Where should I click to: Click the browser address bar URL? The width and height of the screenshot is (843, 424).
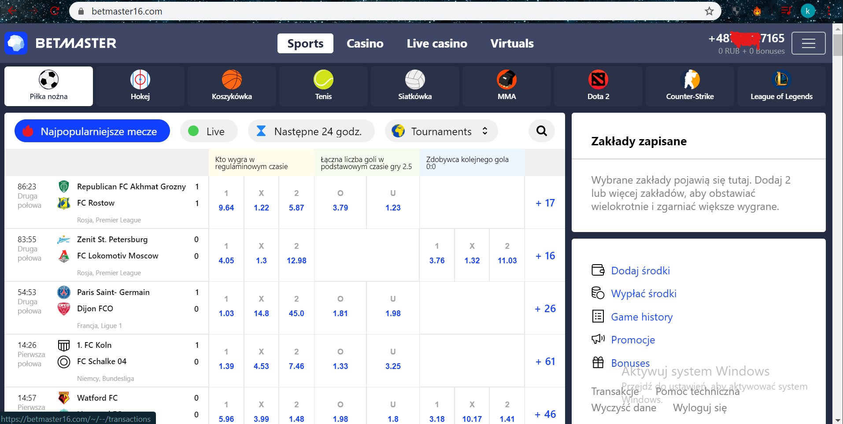[x=127, y=11]
